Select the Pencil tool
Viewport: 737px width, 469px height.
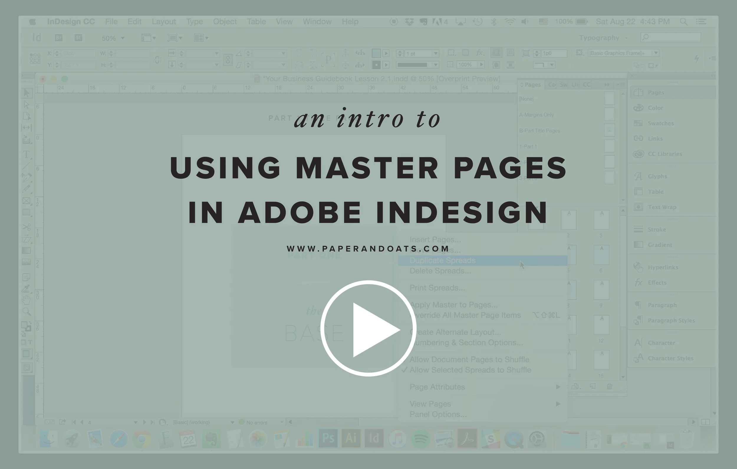click(27, 189)
